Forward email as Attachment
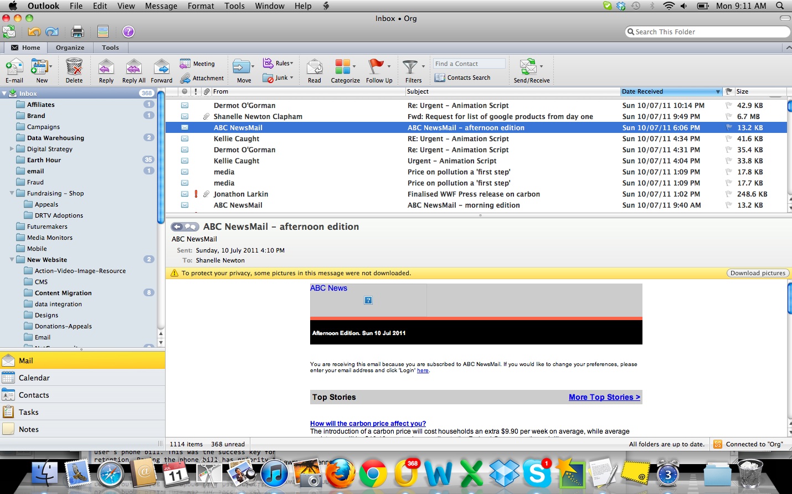The height and width of the screenshot is (494, 792). [x=202, y=78]
